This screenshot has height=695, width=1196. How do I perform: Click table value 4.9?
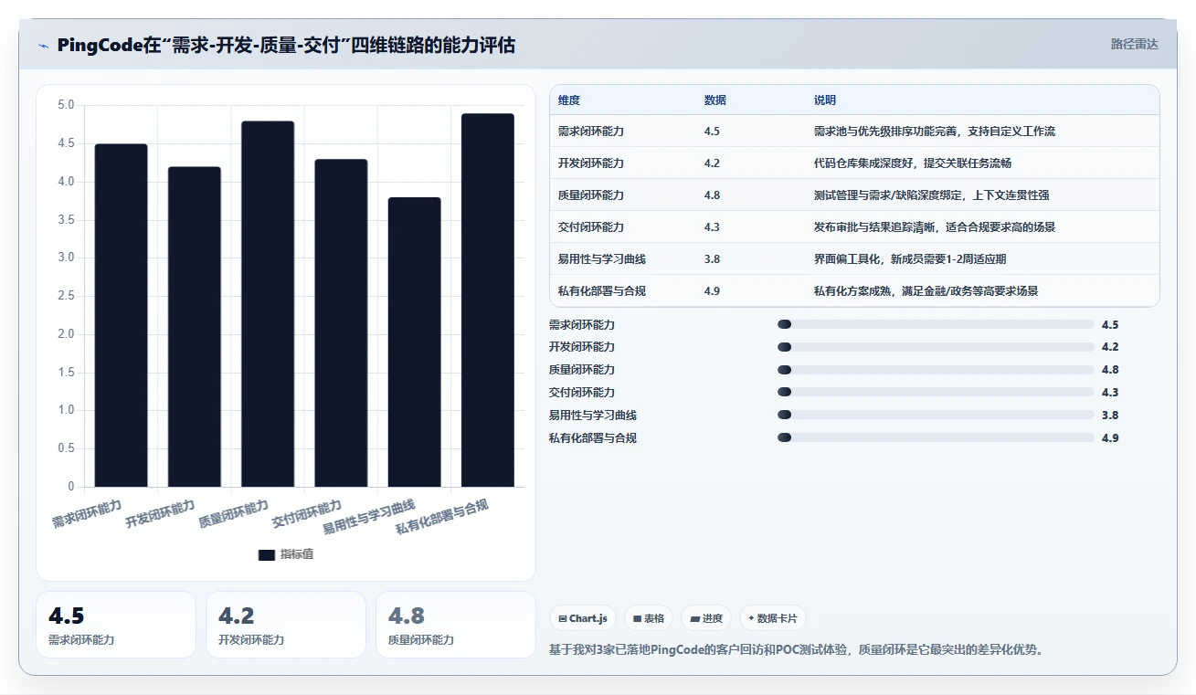(x=712, y=291)
